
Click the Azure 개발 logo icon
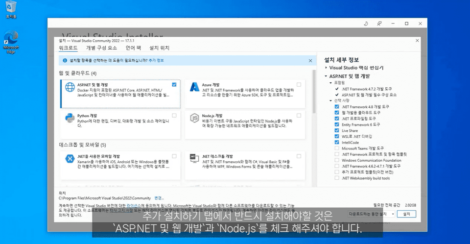[194, 87]
